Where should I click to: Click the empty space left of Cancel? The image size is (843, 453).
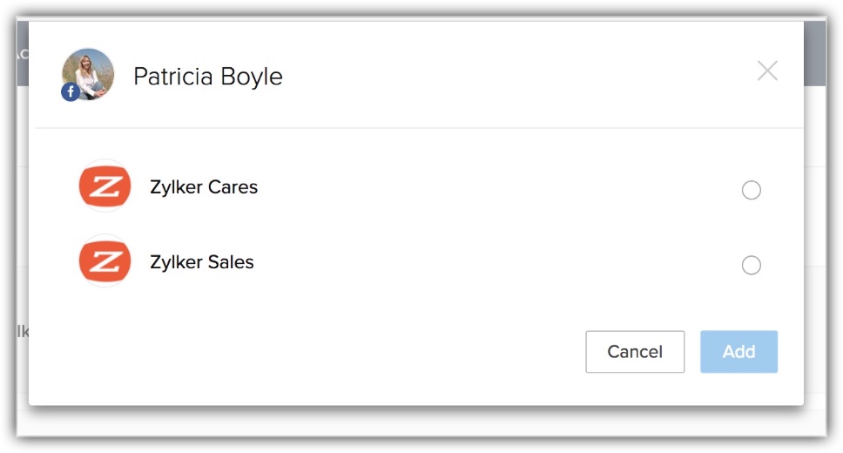click(x=348, y=352)
